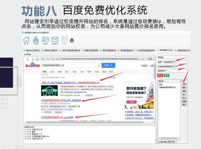Select the 地图 Baidu category tab
Viewport: 201px width, 149px height.
coord(104,72)
